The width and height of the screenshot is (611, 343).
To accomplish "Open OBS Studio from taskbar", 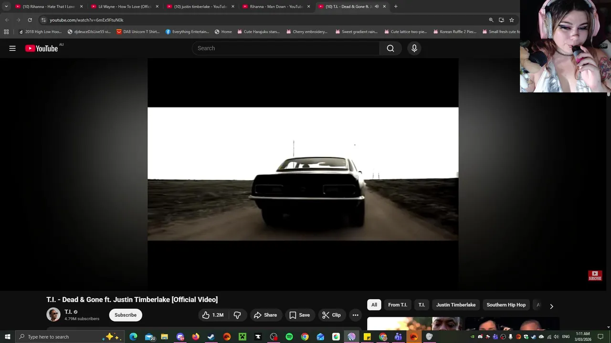I will [x=274, y=337].
